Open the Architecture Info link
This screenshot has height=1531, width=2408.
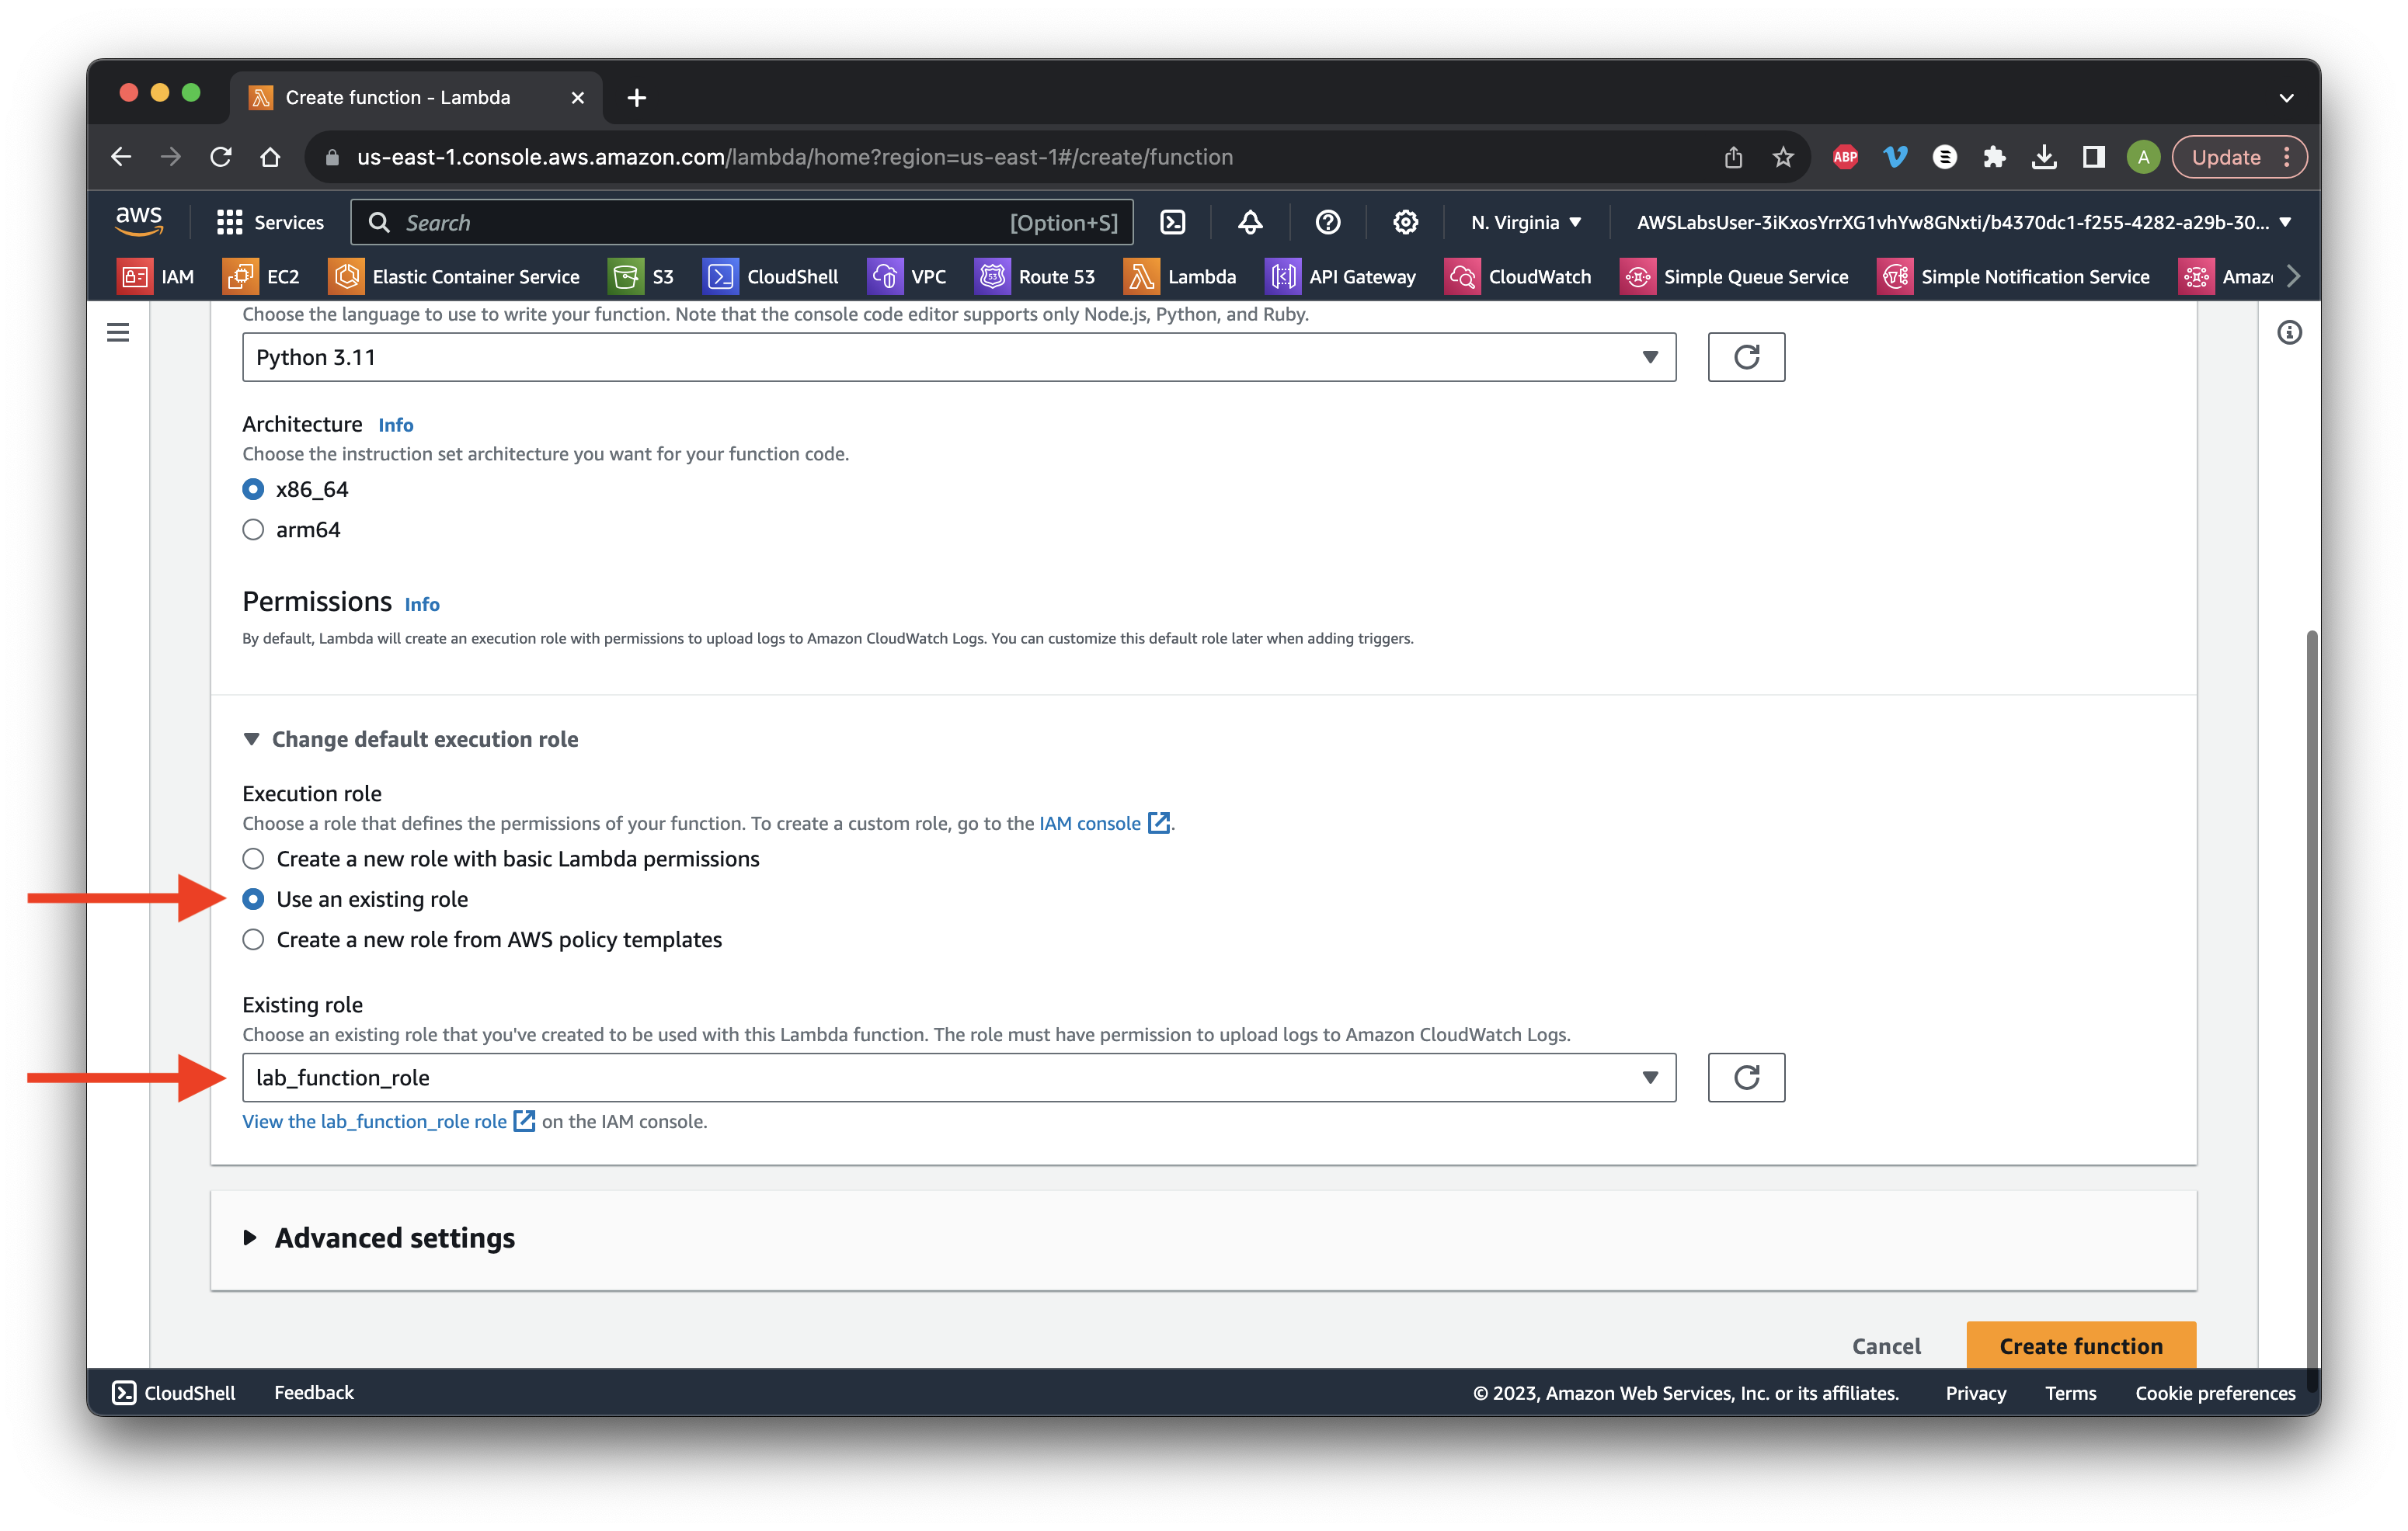pos(396,425)
